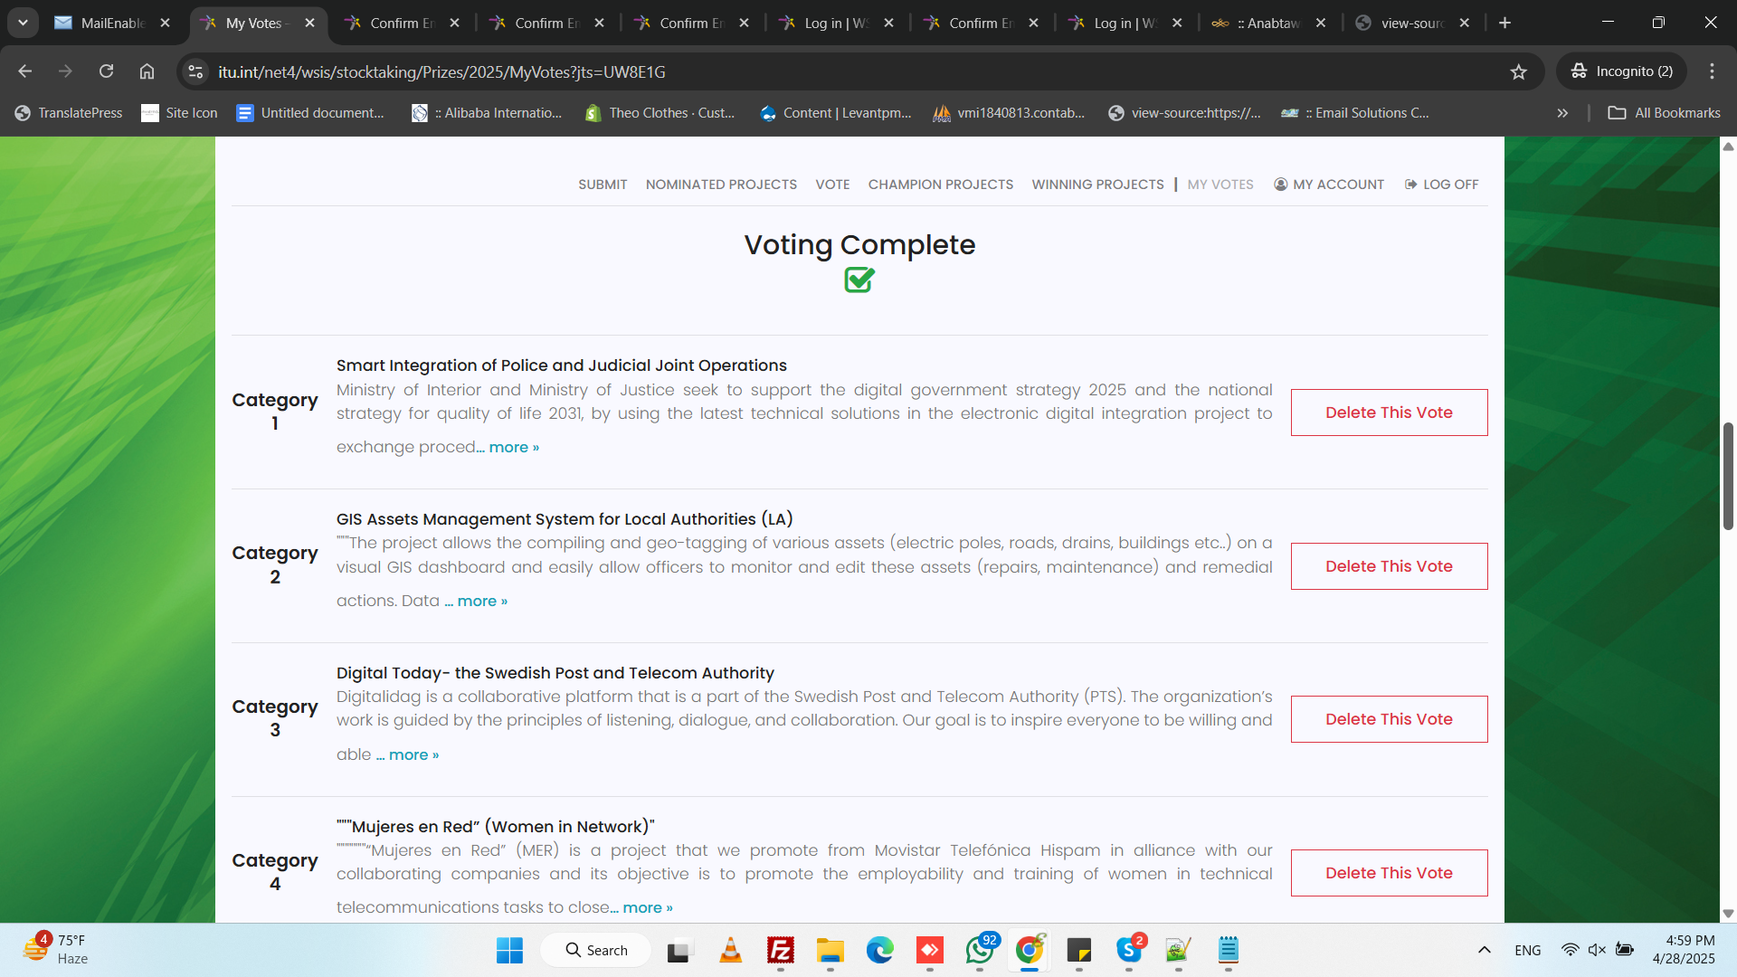
Task: Open Skype from taskbar
Action: [x=1129, y=950]
